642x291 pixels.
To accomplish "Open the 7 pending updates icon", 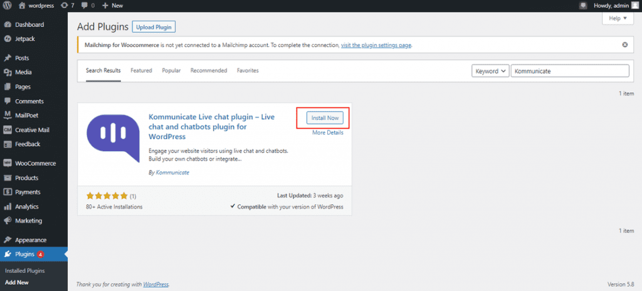I will pyautogui.click(x=67, y=6).
